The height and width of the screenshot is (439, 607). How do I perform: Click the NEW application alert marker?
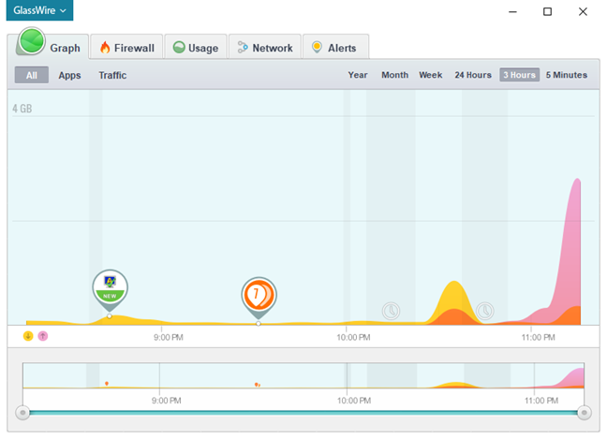(111, 289)
